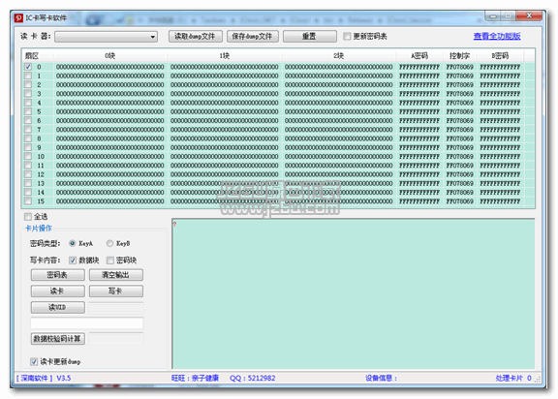Select the B密码 cell of sector 12

(x=500, y=174)
